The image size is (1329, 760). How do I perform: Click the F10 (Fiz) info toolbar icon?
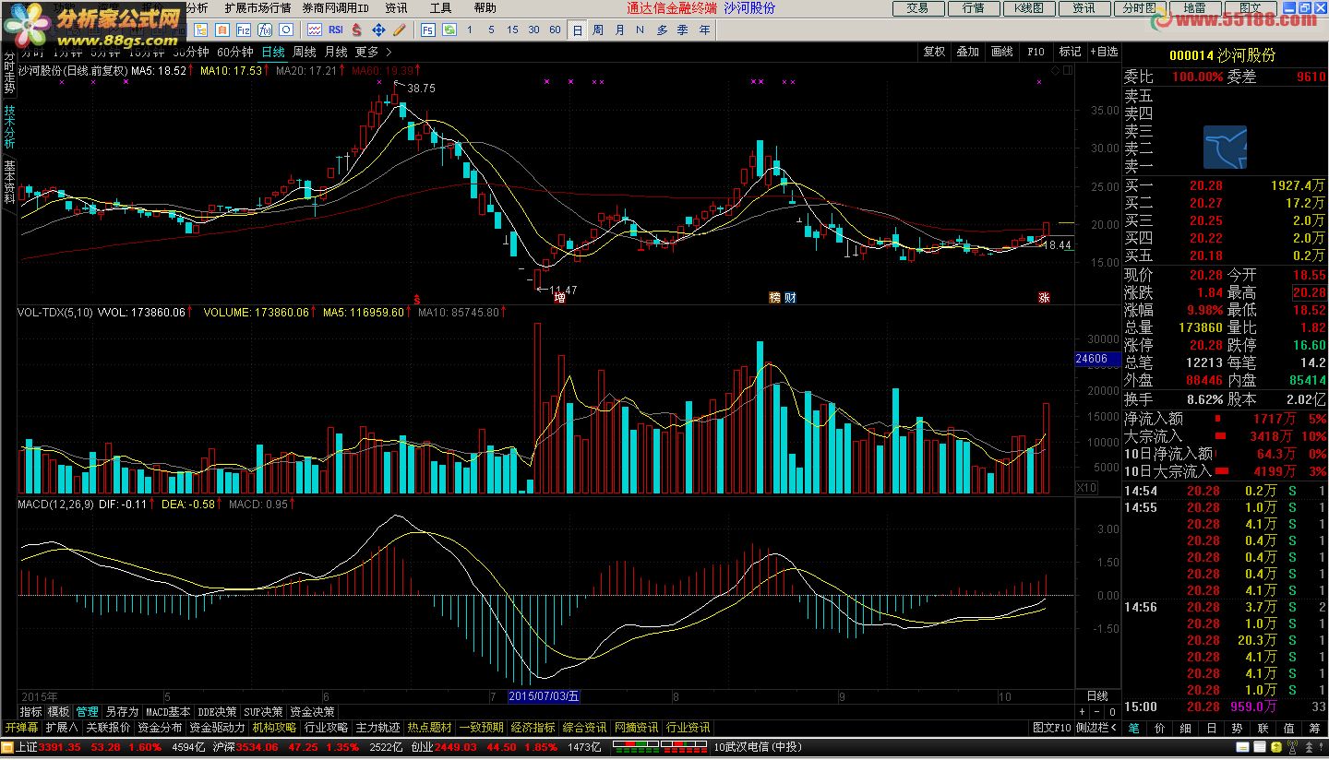pos(244,30)
